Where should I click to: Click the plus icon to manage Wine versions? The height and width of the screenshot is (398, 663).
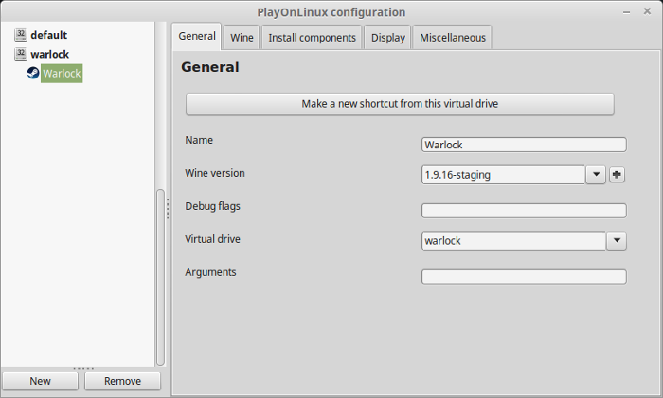click(x=617, y=175)
